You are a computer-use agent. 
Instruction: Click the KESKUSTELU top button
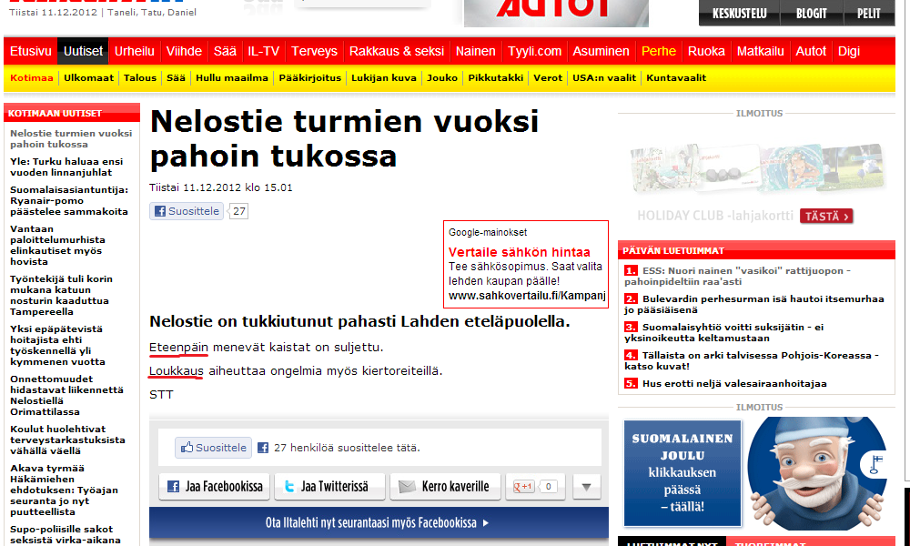click(739, 14)
